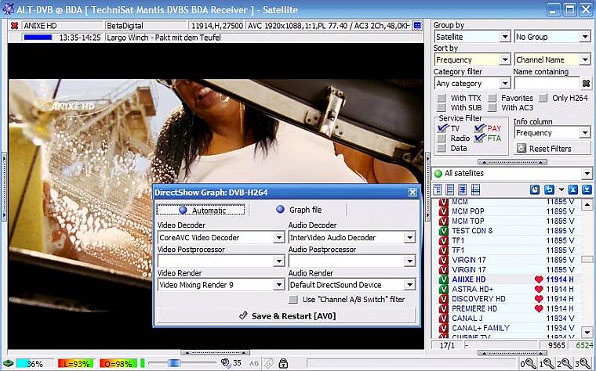This screenshot has width=596, height=371.
Task: Click Save & Restart [AV0] button
Action: pyautogui.click(x=286, y=315)
